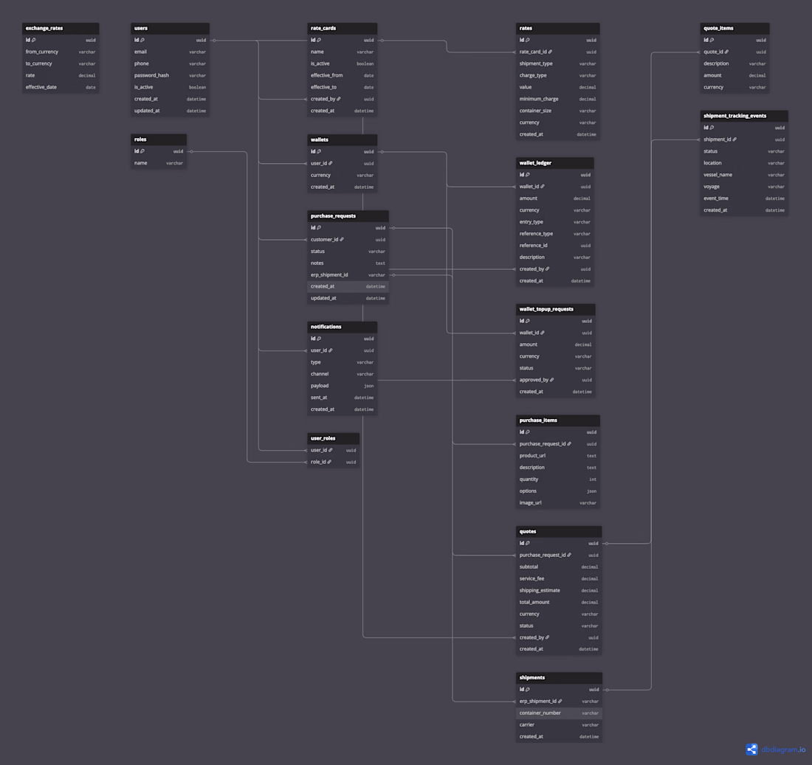Click the notifications table header
This screenshot has width=812, height=765.
coord(342,327)
